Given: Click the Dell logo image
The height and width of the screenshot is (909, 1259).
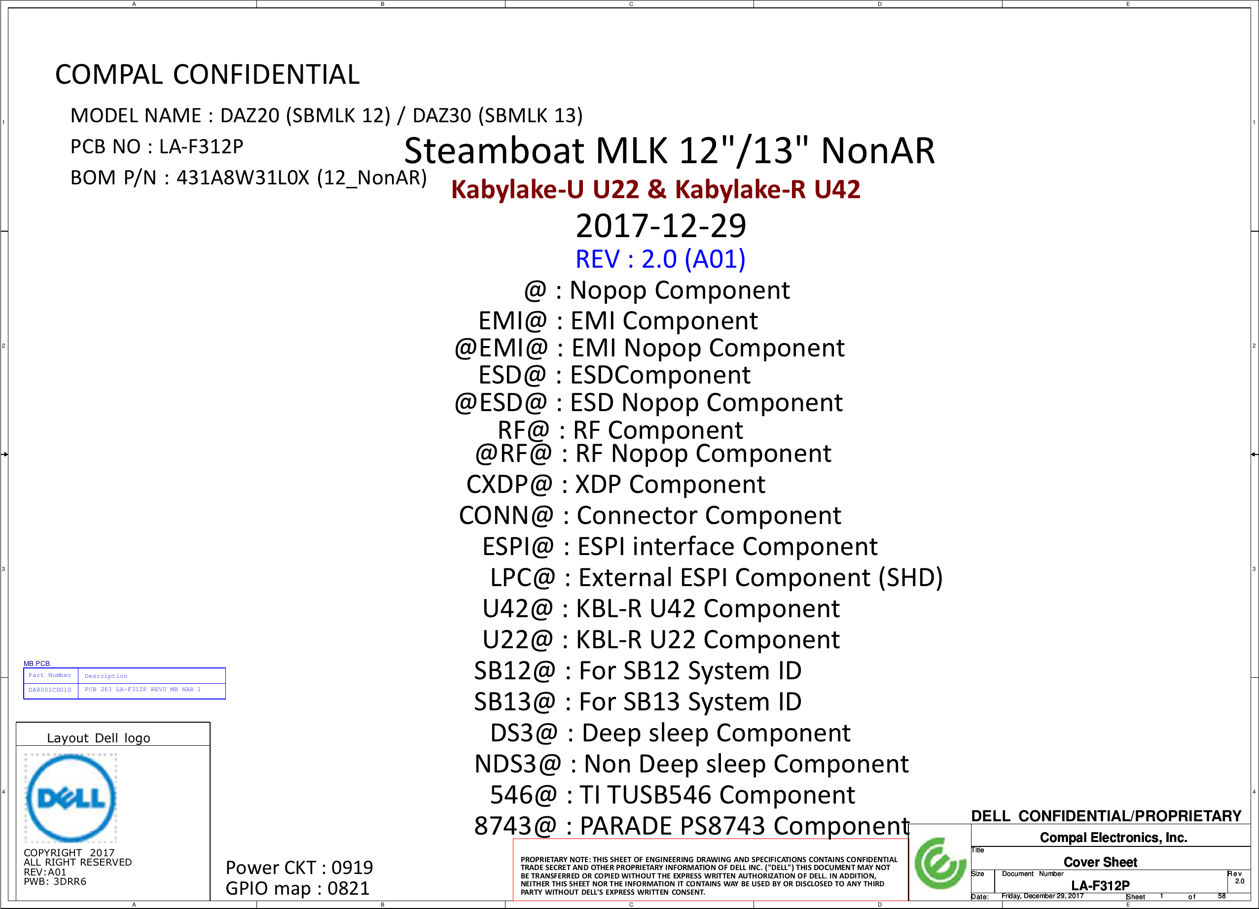Looking at the screenshot, I should pos(71,798).
